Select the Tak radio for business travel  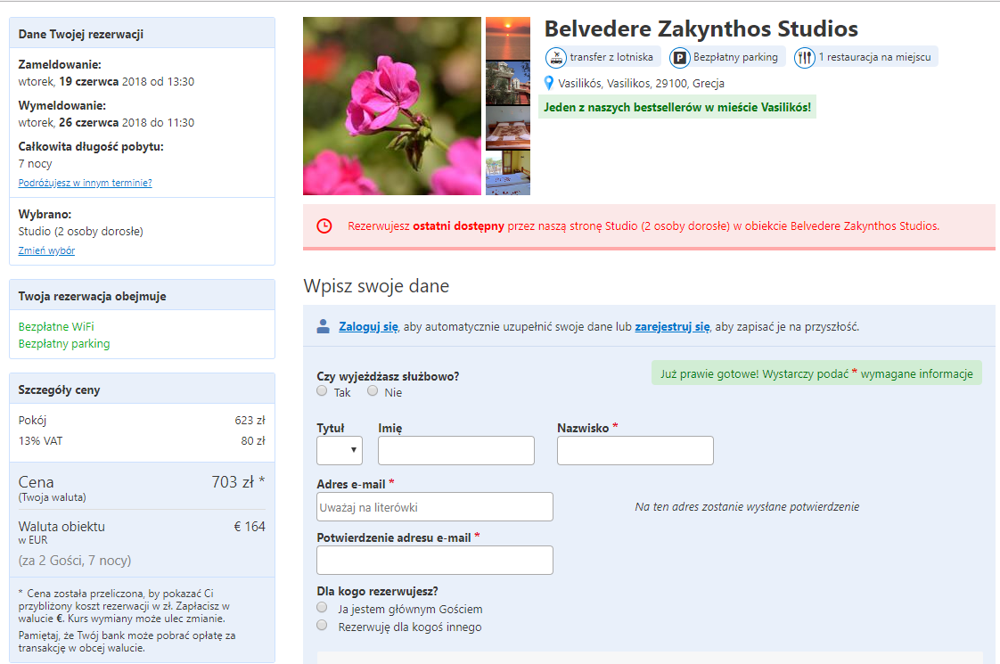321,390
